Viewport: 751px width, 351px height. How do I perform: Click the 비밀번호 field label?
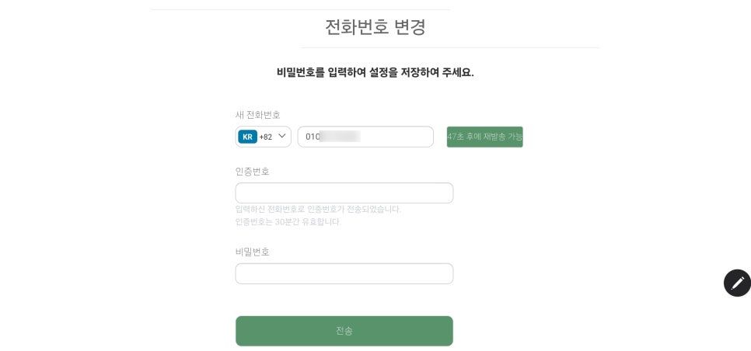pos(252,252)
